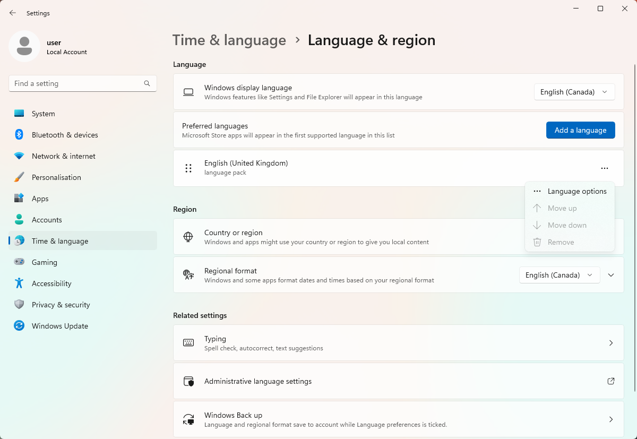The image size is (637, 439).
Task: Click the keyboard icon beside Typing
Action: pos(188,343)
